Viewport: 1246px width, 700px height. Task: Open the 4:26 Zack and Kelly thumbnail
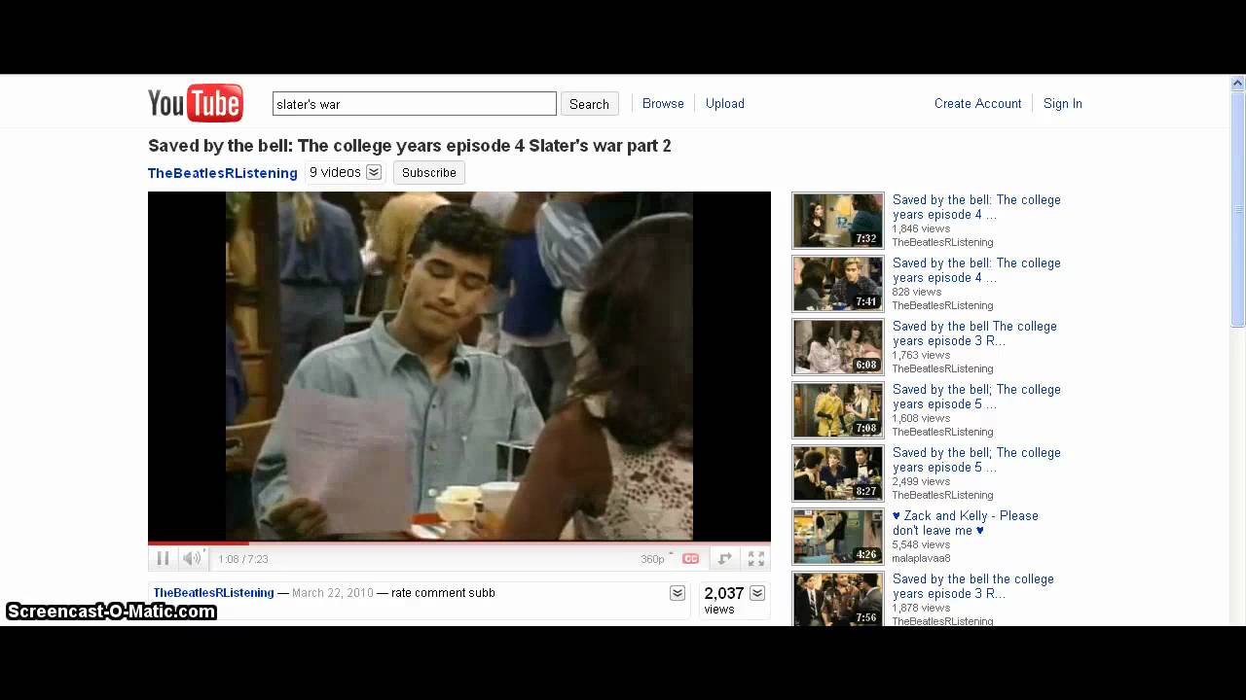coord(837,536)
